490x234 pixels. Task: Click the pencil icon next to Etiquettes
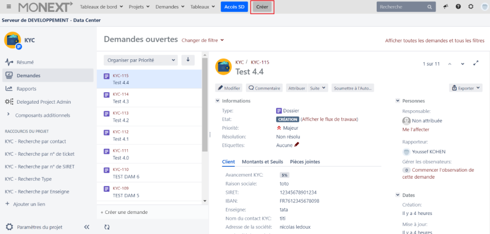pyautogui.click(x=297, y=145)
